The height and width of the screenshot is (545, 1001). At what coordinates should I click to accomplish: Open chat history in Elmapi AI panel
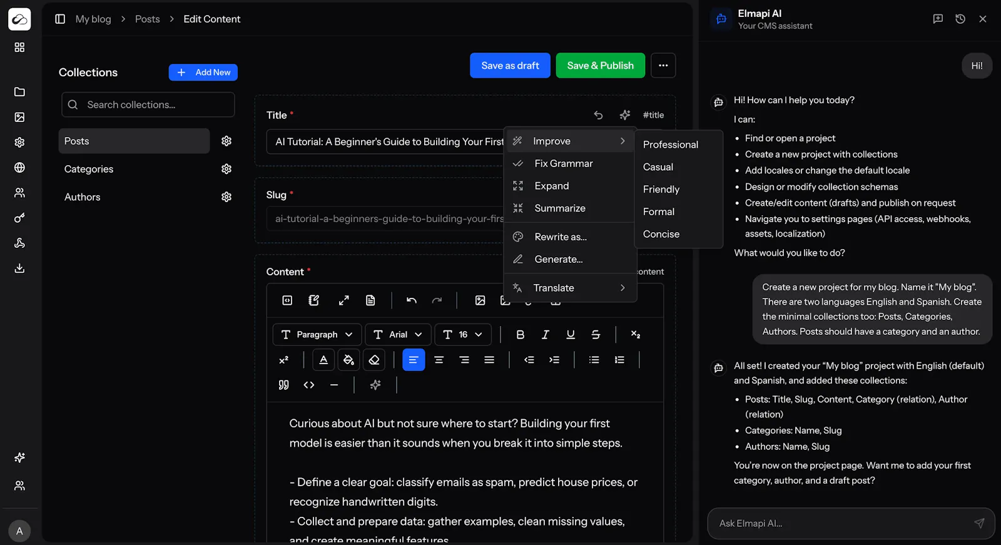pyautogui.click(x=960, y=19)
